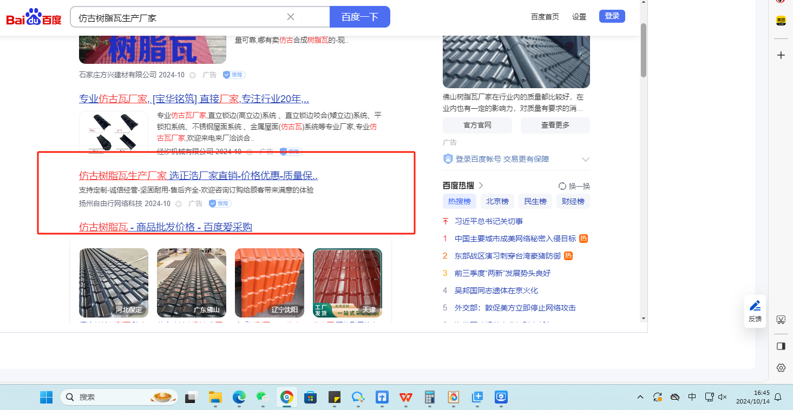793x410 pixels.
Task: Click 登录百度帐号 交易更有保障 link
Action: (x=502, y=159)
